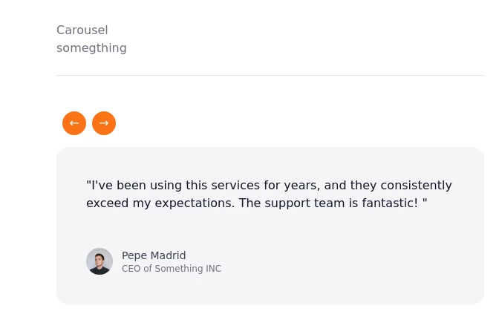The image size is (499, 320).
Task: Click the previous slide left arrow button
Action: [74, 123]
